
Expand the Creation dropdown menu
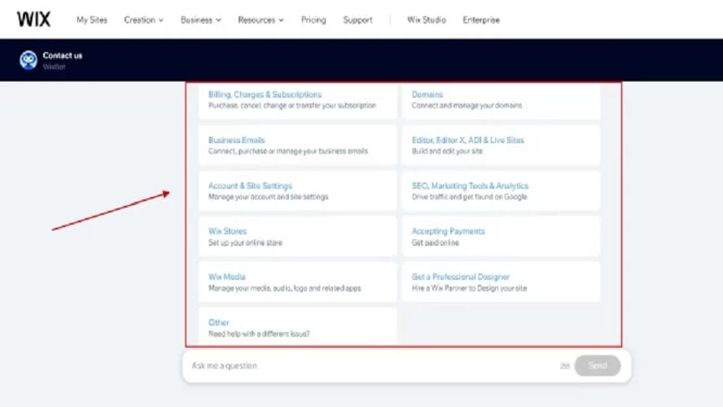(143, 20)
